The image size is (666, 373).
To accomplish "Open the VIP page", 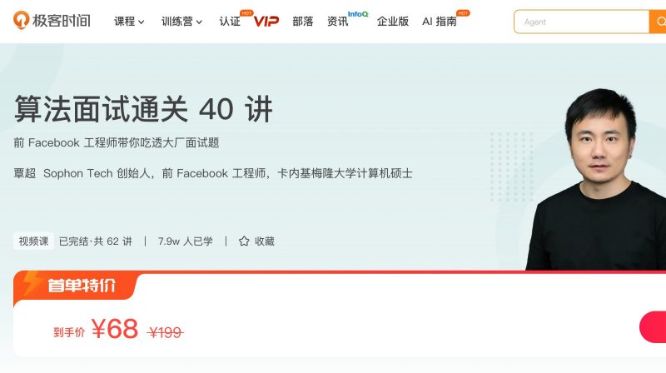I will 266,21.
